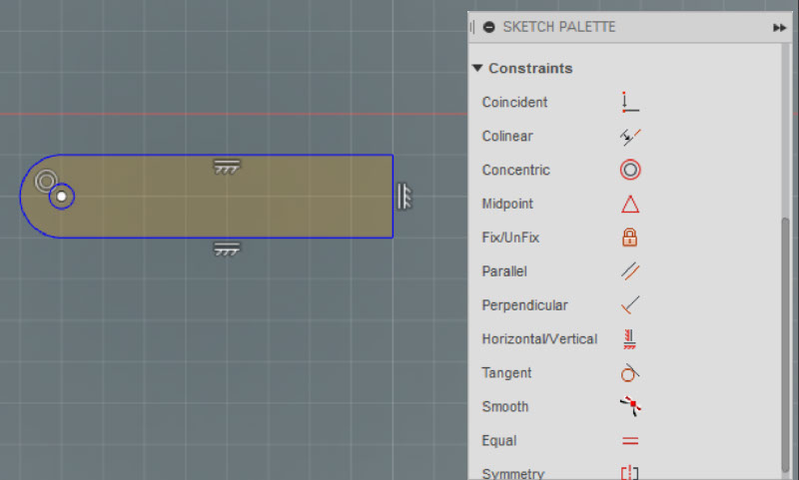Click vertical constraint glyph beside right edge
Viewport: 799px width, 480px height.
(404, 196)
